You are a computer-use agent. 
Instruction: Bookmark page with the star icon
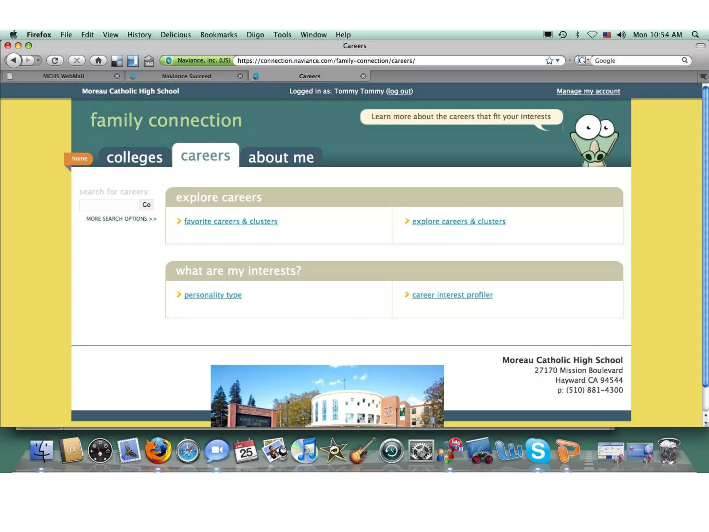(x=549, y=61)
